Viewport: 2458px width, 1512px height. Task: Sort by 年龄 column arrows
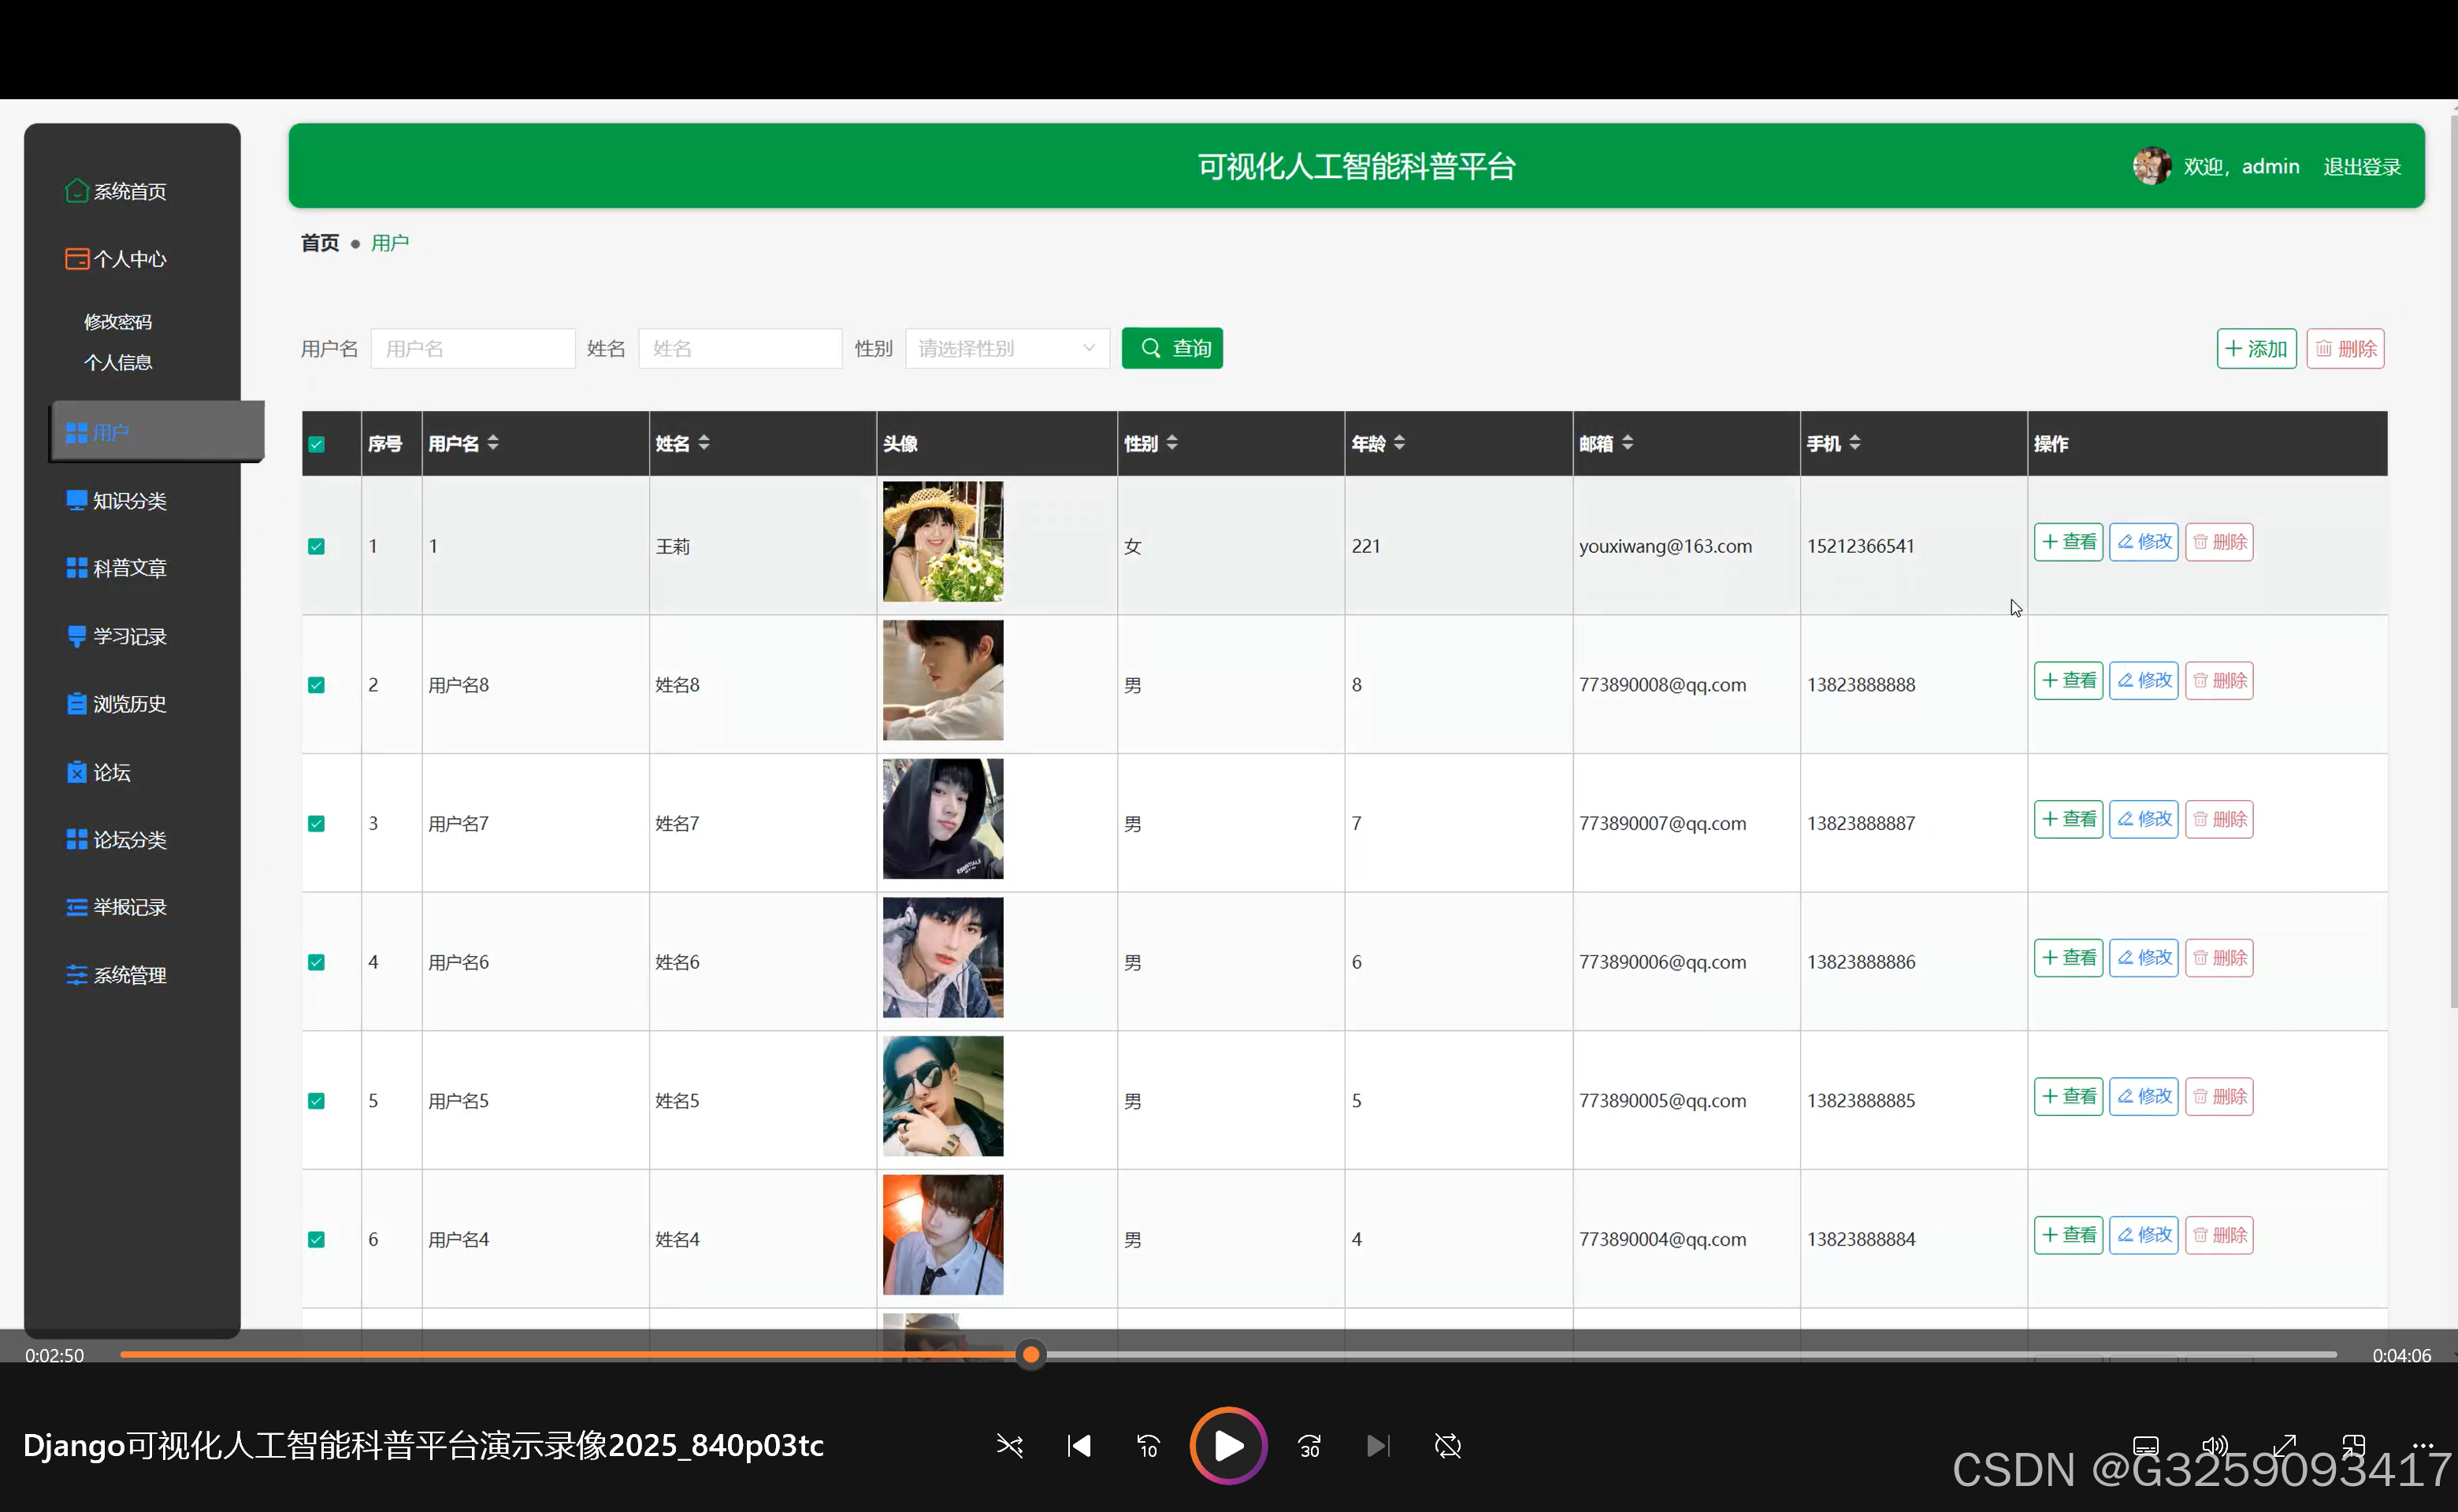pyautogui.click(x=1400, y=443)
